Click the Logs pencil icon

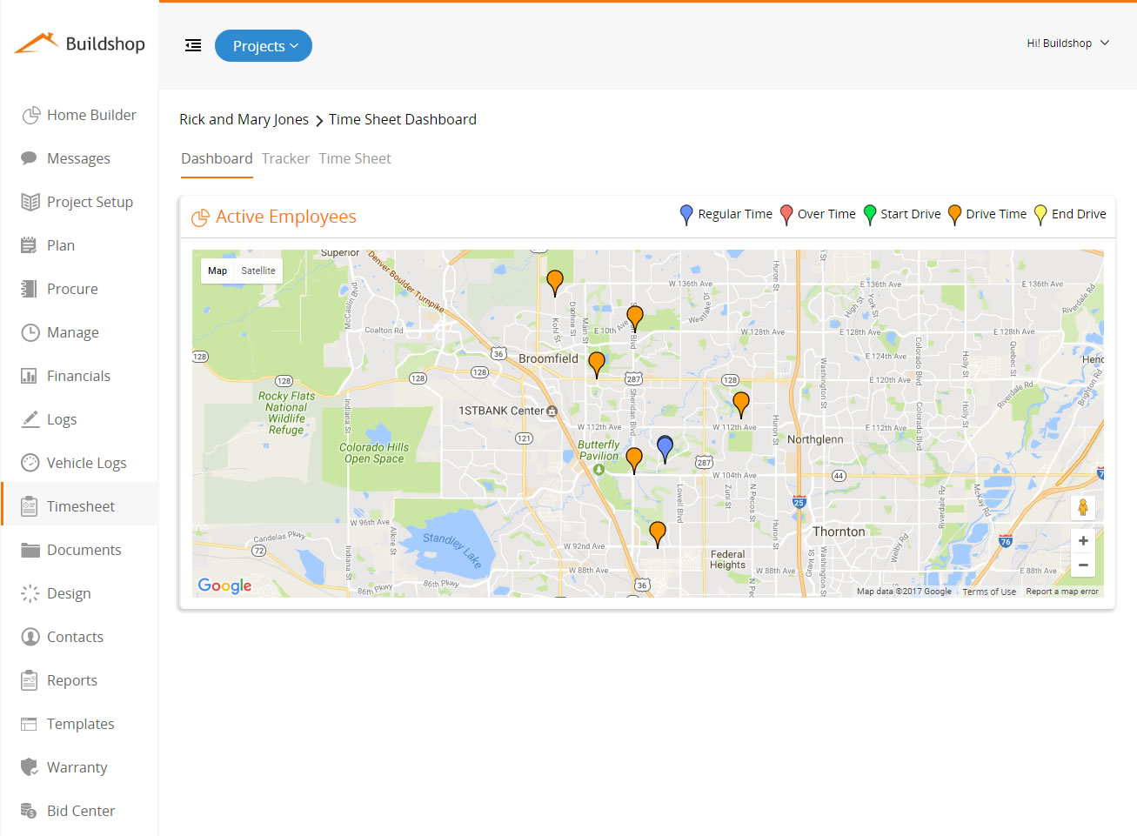click(x=30, y=419)
